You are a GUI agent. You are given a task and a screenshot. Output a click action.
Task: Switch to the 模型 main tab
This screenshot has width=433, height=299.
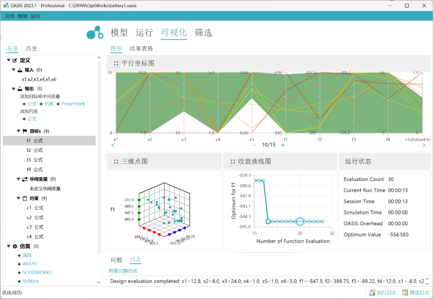pos(119,32)
